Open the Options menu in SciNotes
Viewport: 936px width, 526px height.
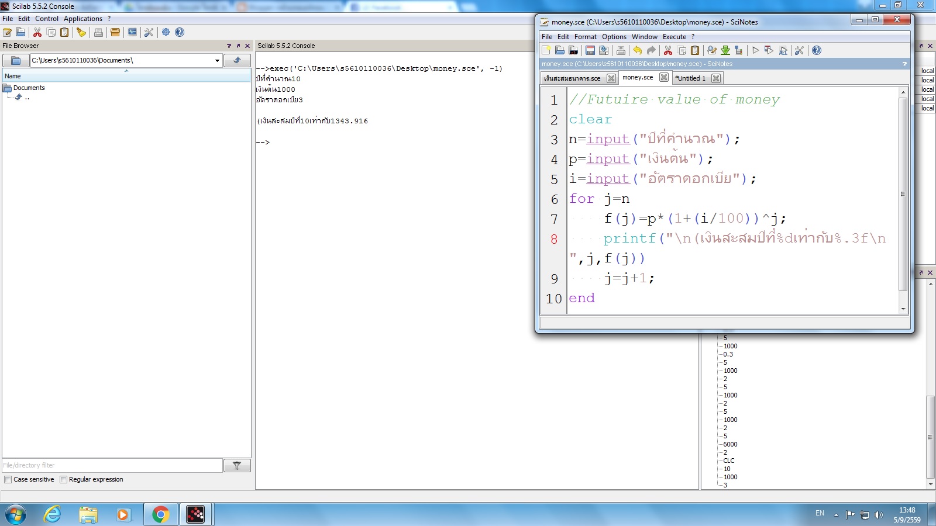[614, 36]
